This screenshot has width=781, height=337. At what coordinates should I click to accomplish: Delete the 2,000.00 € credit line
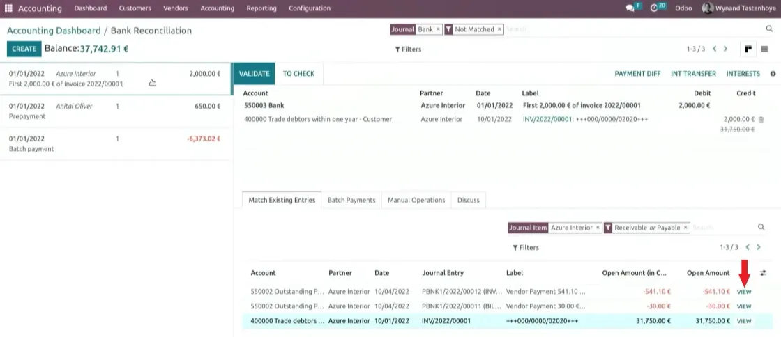tap(761, 119)
